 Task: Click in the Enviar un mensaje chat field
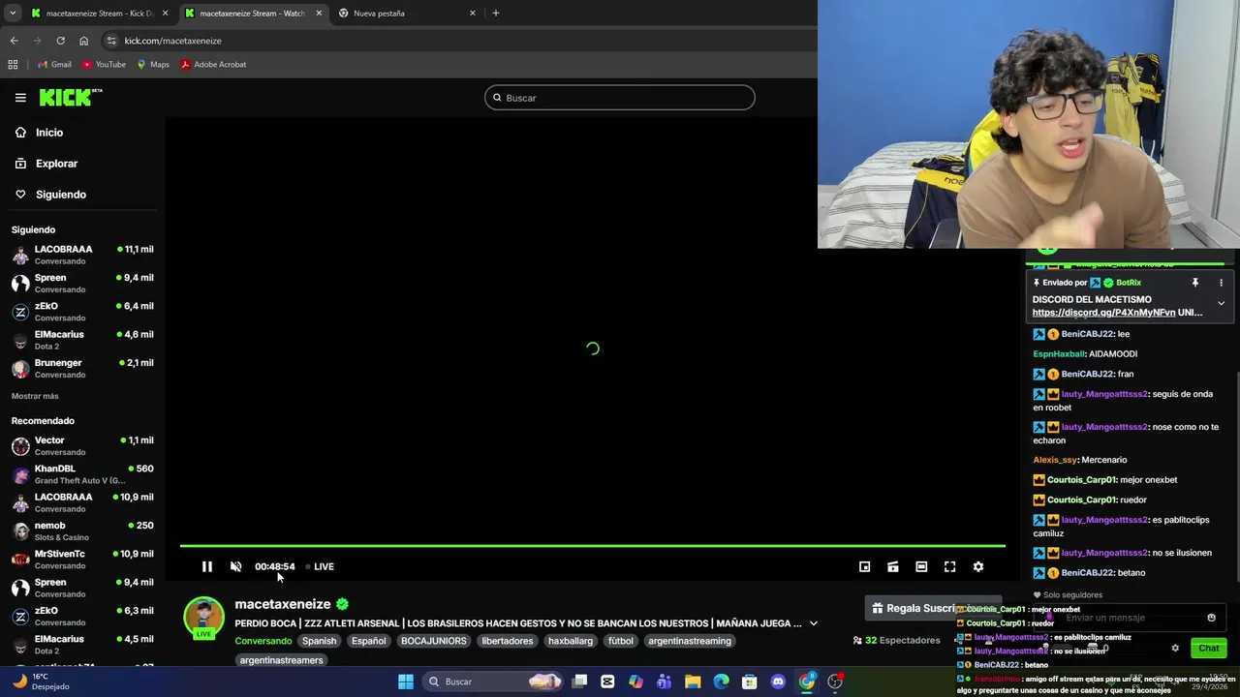1129,618
